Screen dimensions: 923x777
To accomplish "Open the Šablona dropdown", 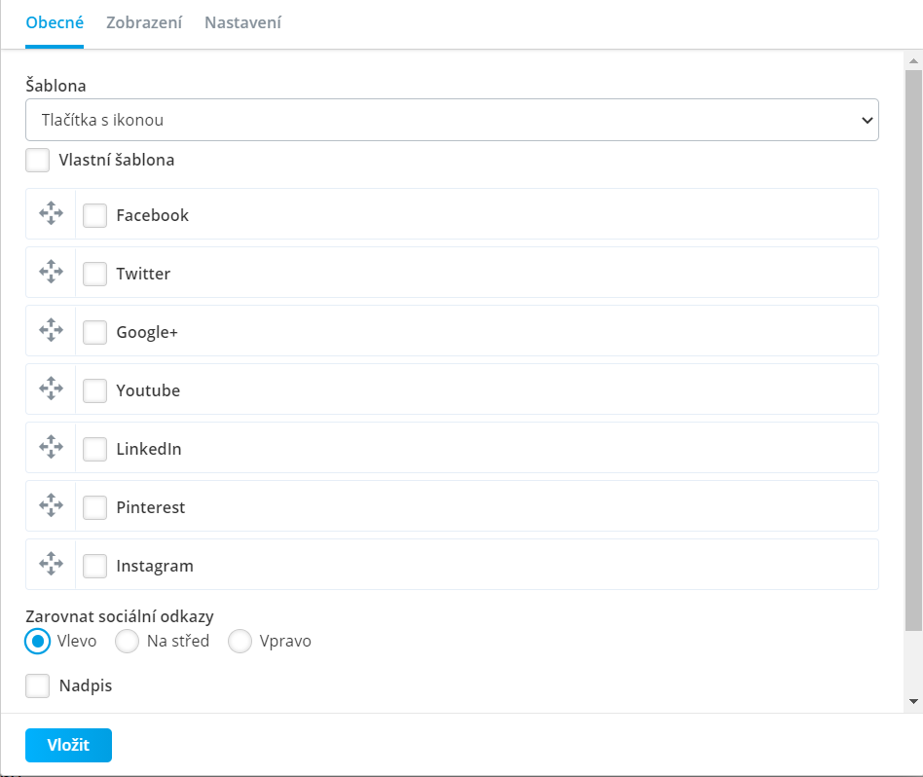I will click(452, 120).
